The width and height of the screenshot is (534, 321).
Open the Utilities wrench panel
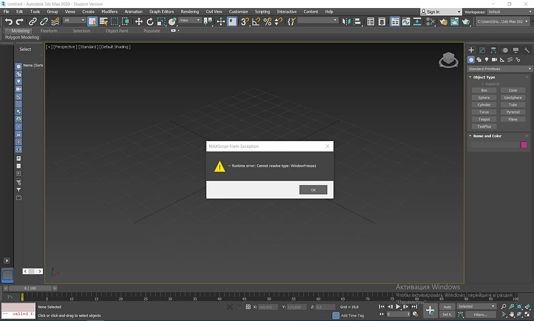coord(527,50)
